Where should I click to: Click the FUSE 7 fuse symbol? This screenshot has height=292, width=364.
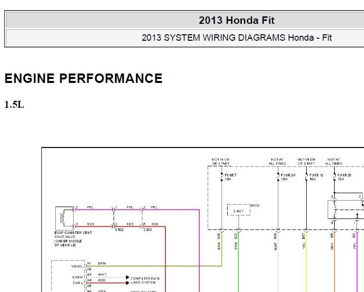pyautogui.click(x=222, y=177)
